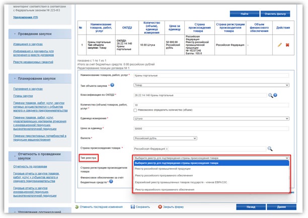The width and height of the screenshot is (308, 218).
Task: Click Отменить последние изменения undo icon
Action: pos(77,206)
